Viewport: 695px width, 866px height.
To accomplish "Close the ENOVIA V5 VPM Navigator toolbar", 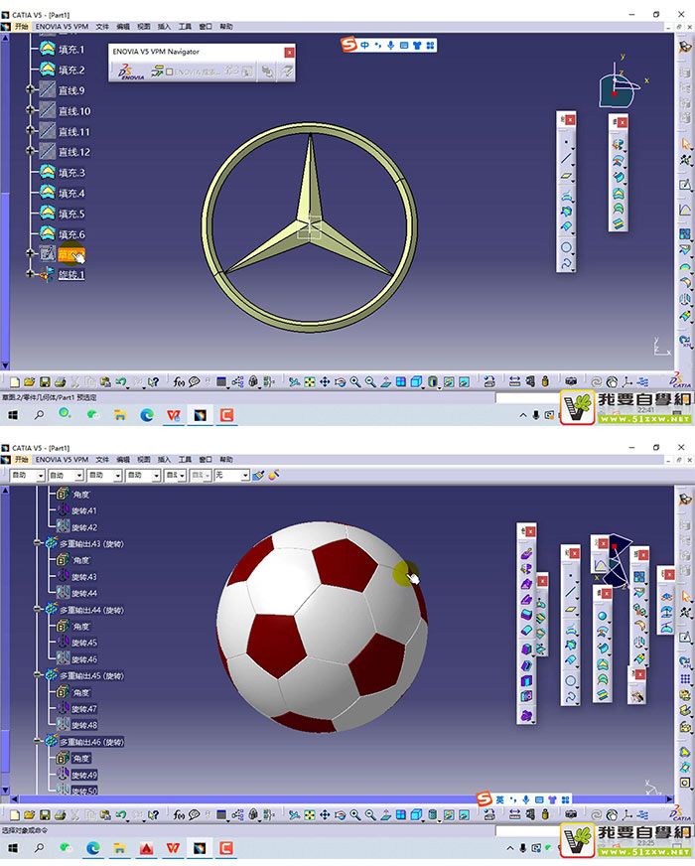I will (x=289, y=53).
